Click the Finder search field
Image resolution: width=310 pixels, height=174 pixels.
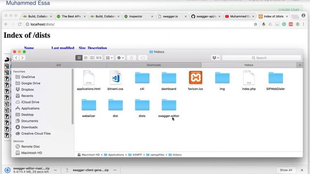click(x=262, y=58)
